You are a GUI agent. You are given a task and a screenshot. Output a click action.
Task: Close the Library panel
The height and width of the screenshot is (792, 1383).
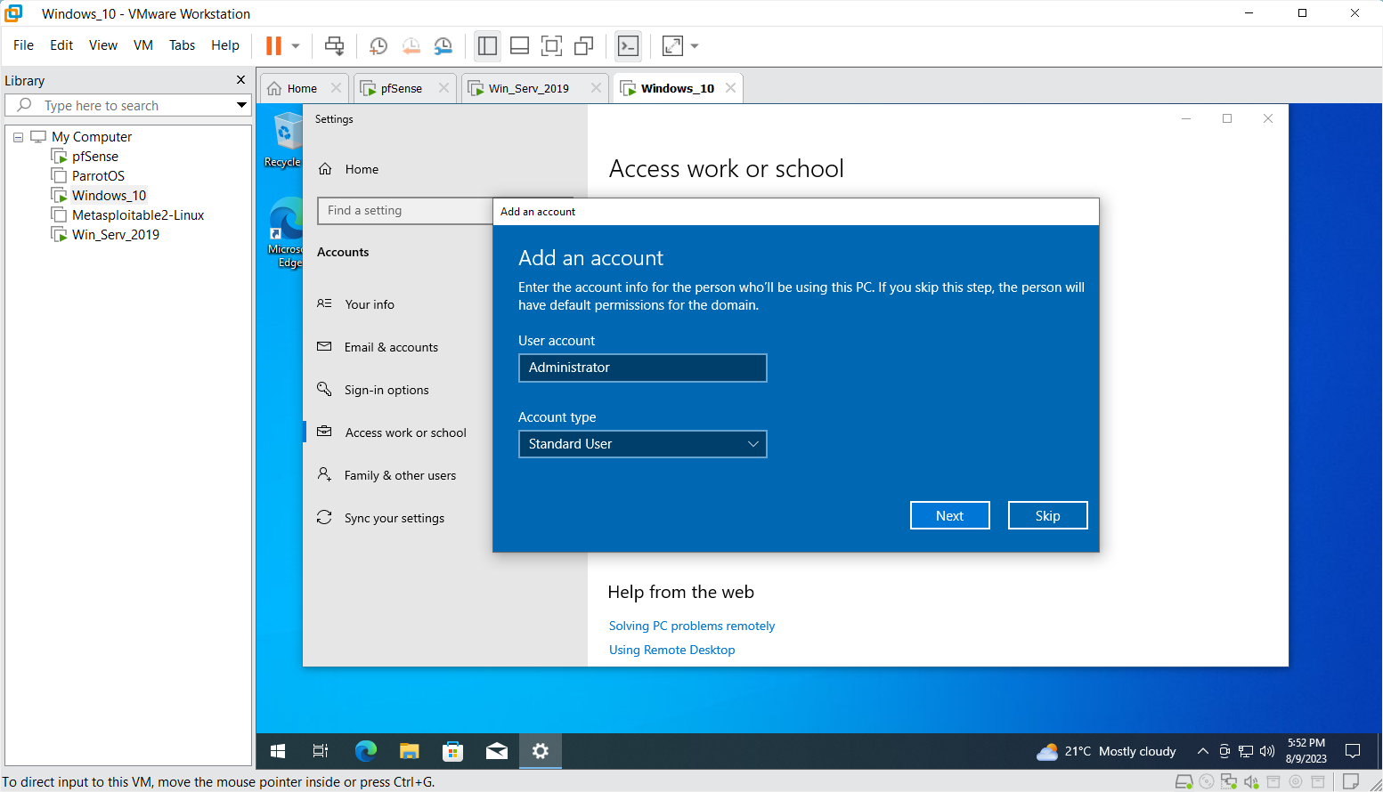[240, 80]
